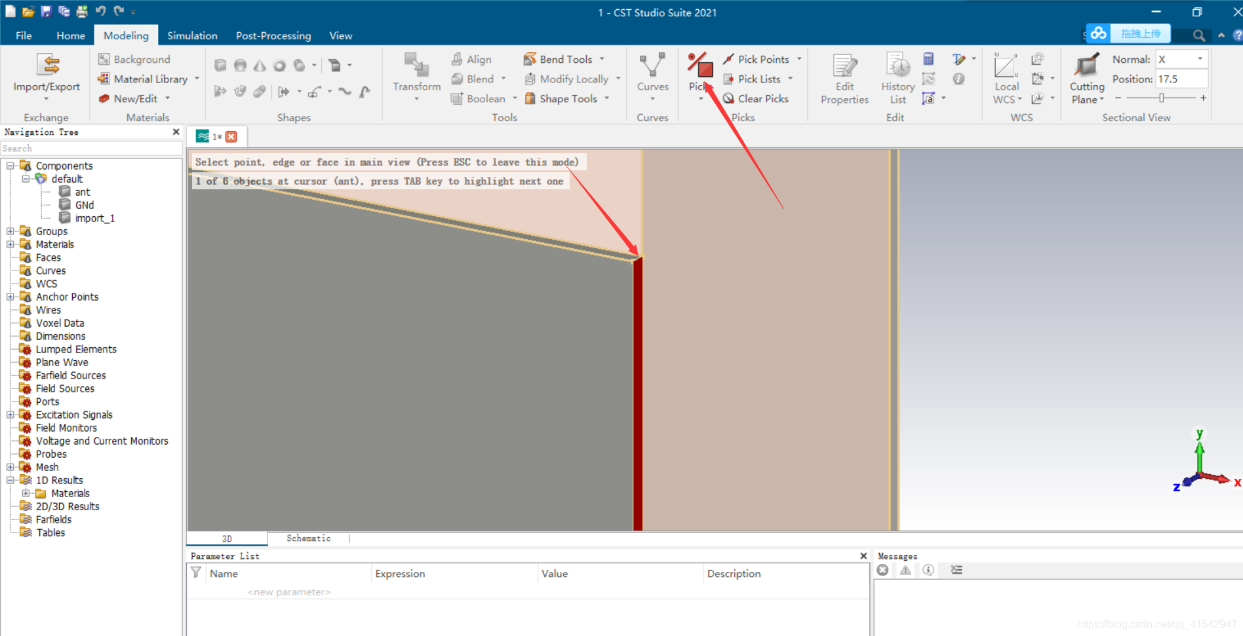Open the Curves tool

pyautogui.click(x=652, y=75)
